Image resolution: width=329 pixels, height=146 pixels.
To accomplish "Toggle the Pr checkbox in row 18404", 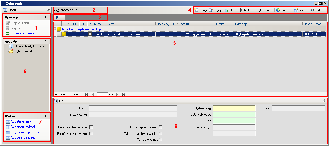I will pos(90,34).
